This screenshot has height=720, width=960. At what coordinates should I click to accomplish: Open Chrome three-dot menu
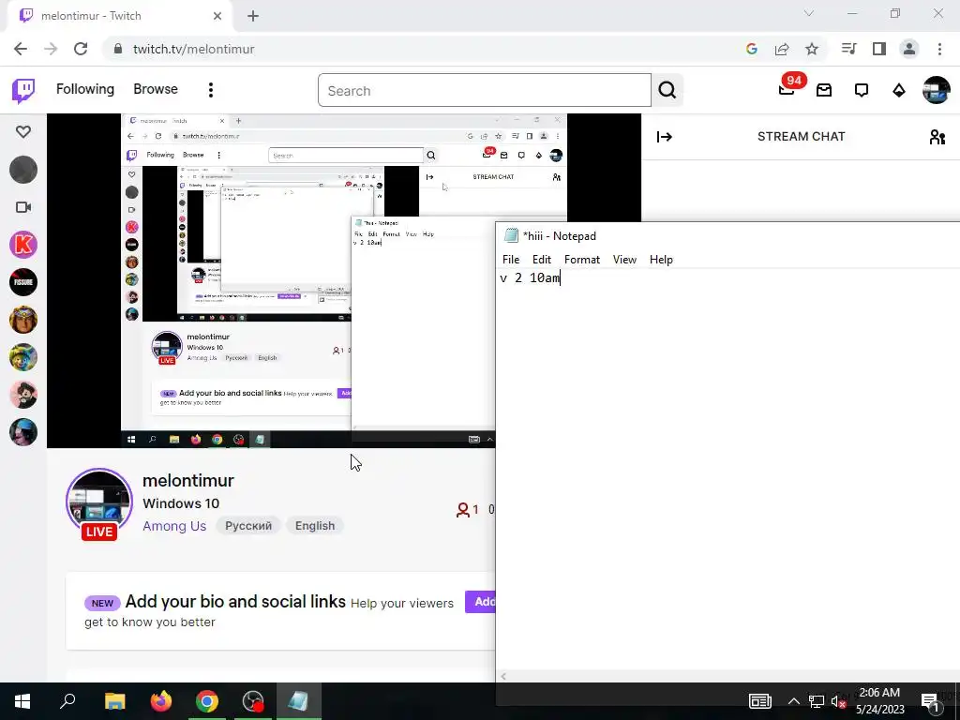pos(939,49)
